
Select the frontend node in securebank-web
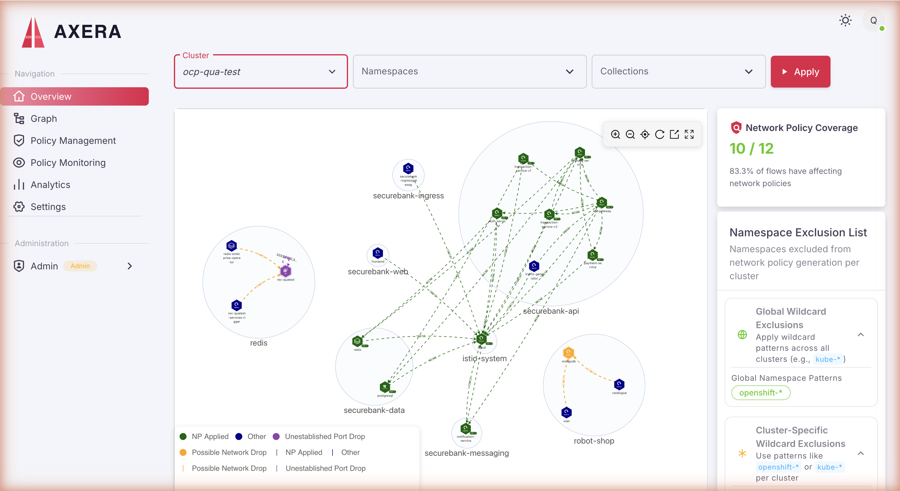(x=378, y=253)
